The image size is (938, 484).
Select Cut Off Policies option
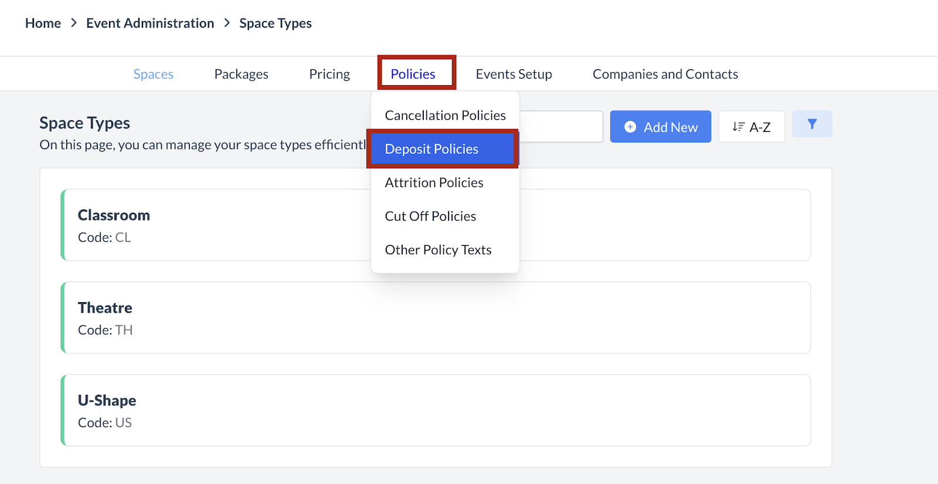coord(430,216)
